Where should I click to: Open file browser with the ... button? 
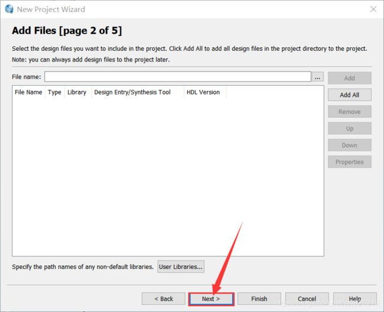click(x=317, y=77)
